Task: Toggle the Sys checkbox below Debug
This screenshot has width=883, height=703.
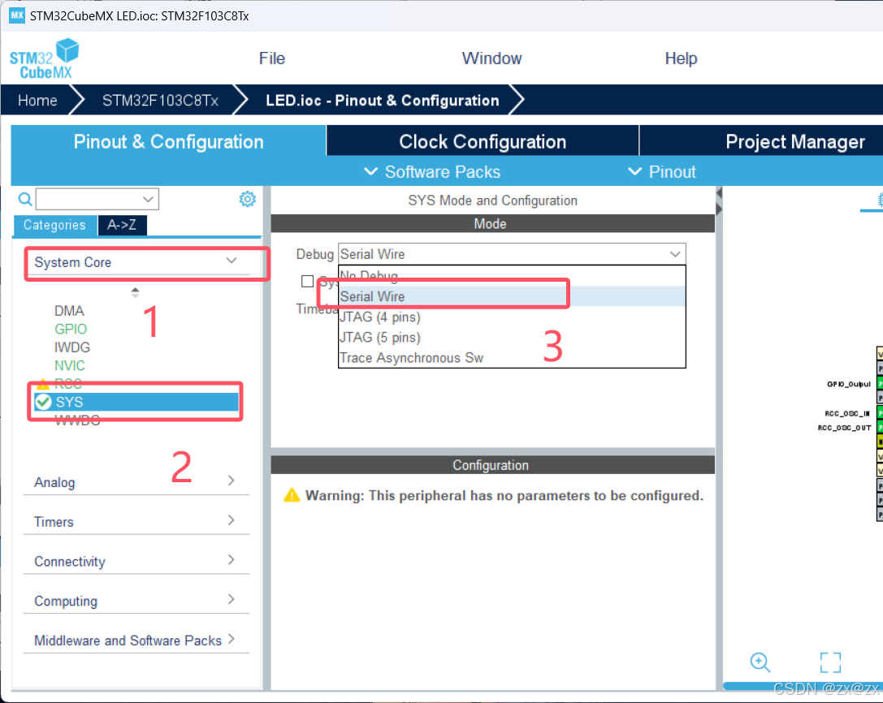Action: coord(308,281)
